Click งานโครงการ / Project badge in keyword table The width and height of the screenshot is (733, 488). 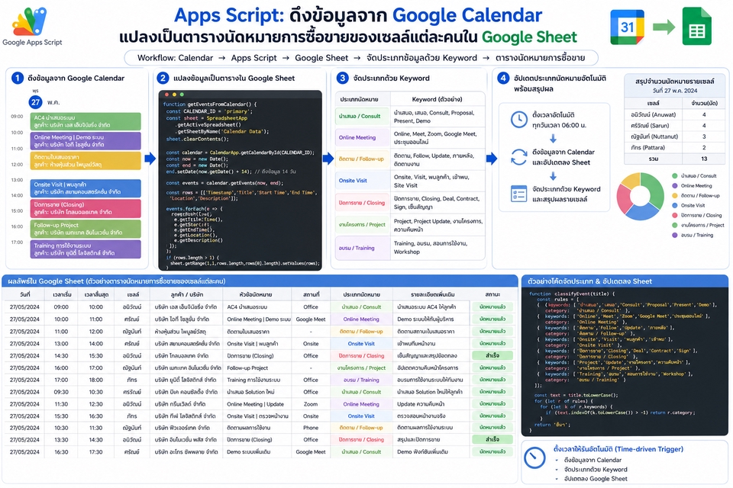coord(362,225)
